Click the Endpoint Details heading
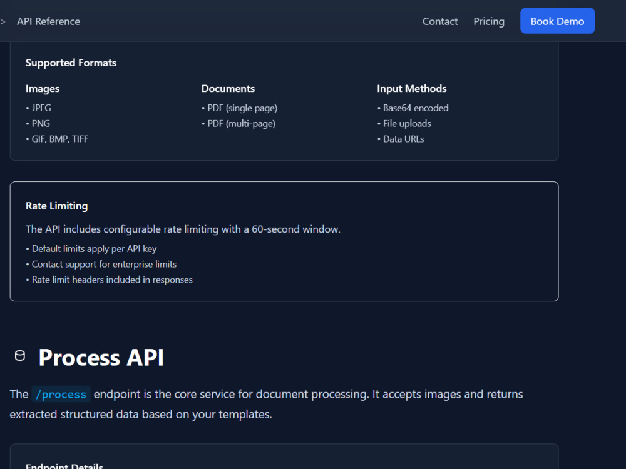The image size is (626, 469). (x=64, y=466)
